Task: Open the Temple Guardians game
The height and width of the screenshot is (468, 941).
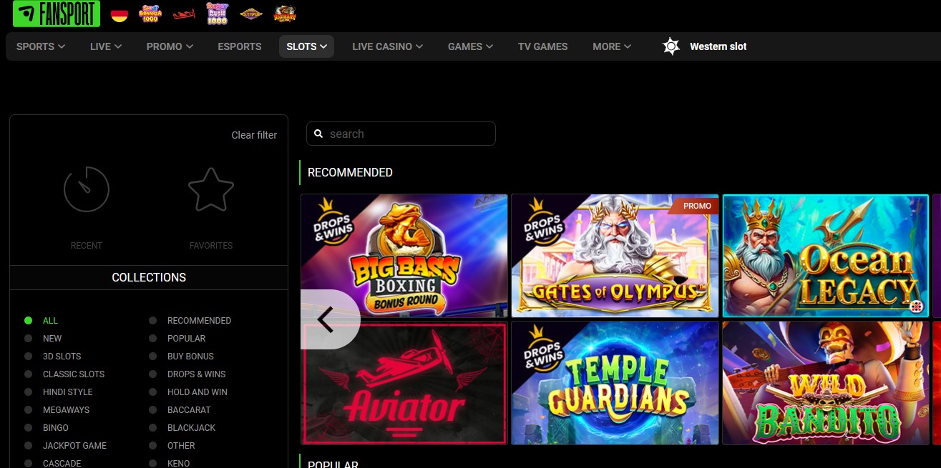Action: [615, 383]
